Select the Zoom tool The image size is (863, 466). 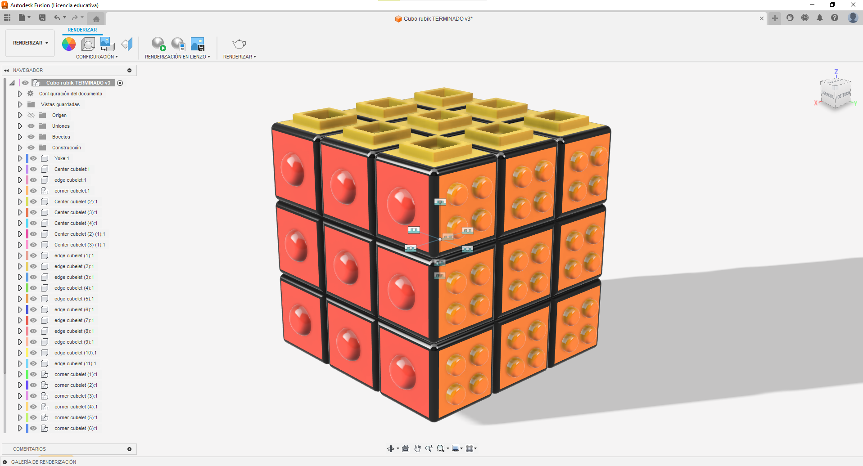tap(429, 448)
